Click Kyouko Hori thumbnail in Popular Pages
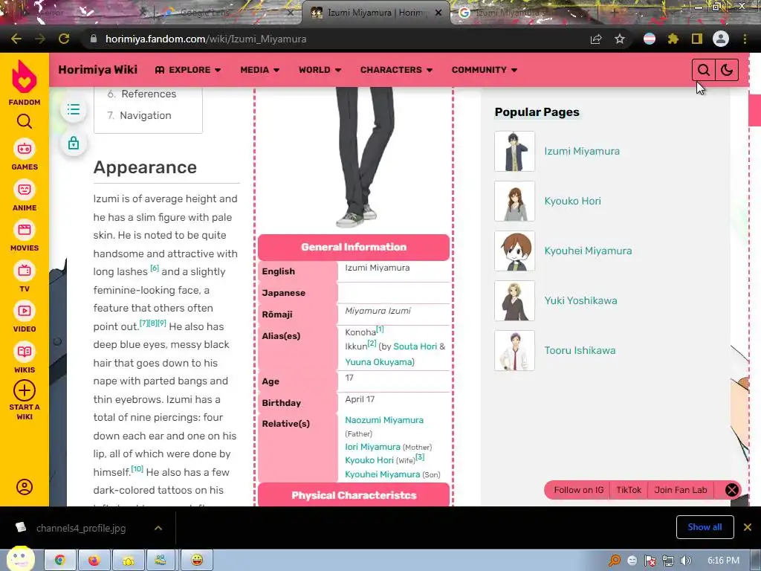Screen dimensions: 761x571 pyautogui.click(x=514, y=201)
